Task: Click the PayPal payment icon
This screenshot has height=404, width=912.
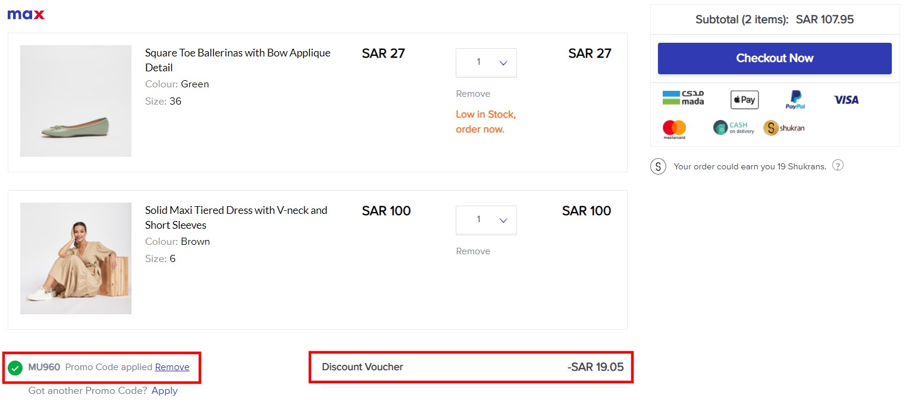Action: 795,99
